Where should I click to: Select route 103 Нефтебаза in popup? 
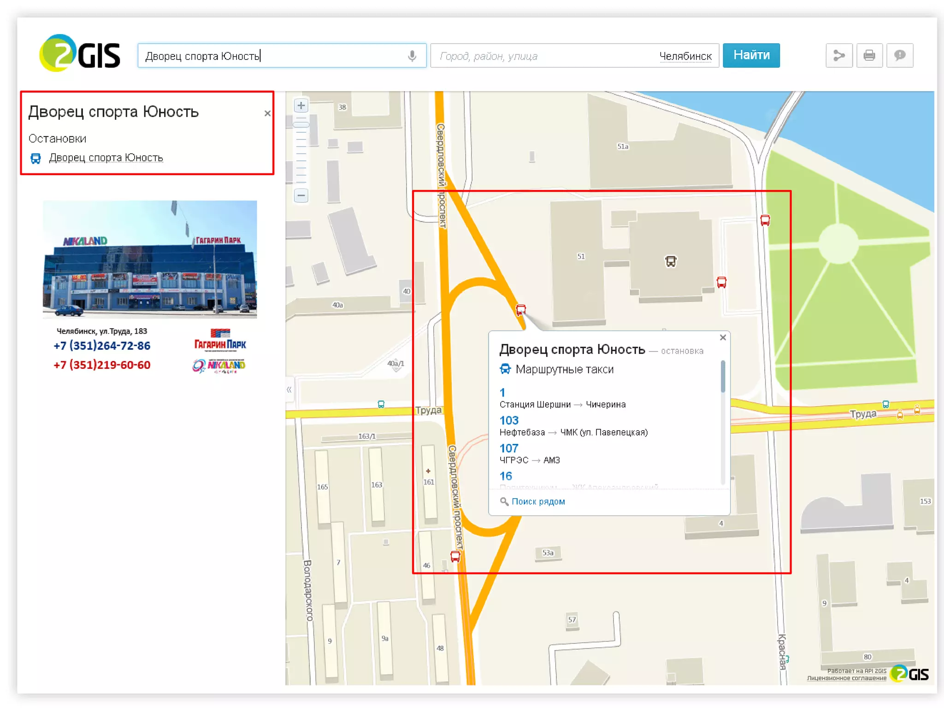coord(509,420)
